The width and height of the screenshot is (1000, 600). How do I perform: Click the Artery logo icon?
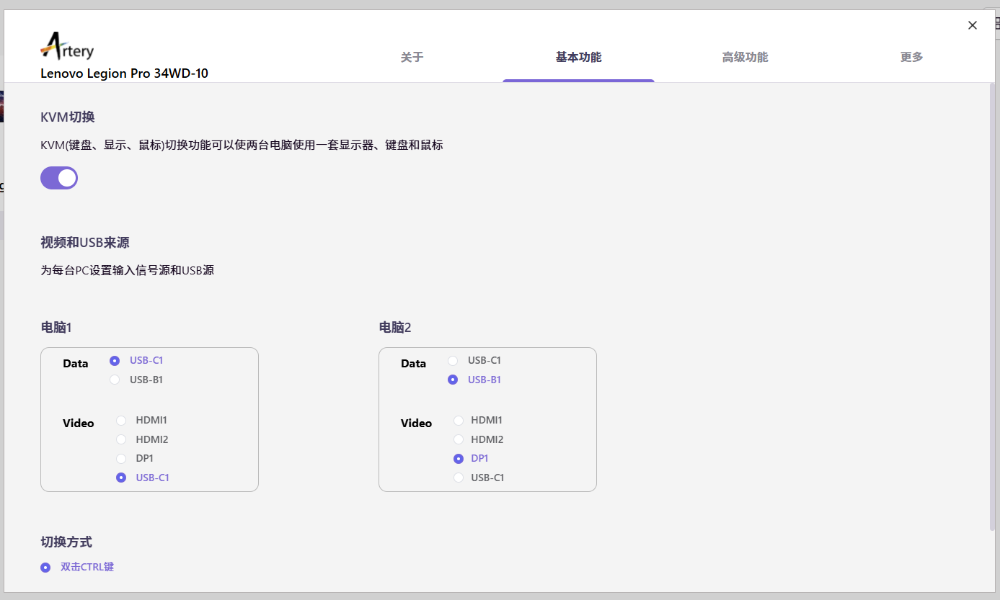[66, 47]
